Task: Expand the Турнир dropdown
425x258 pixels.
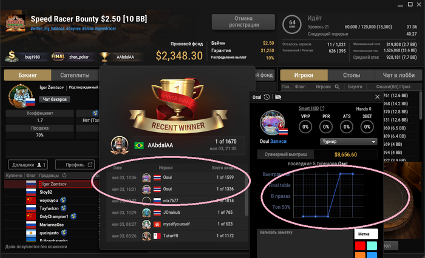Action: coord(348,142)
